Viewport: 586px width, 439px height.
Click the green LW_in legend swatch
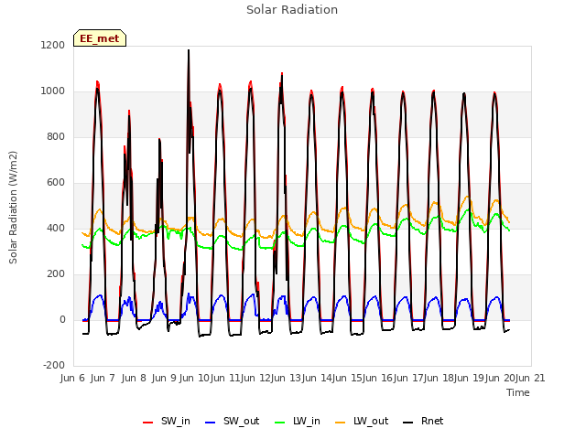pos(279,423)
